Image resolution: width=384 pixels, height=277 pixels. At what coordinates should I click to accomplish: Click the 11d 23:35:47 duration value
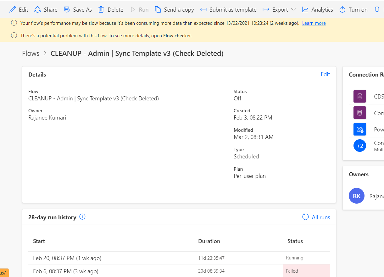pyautogui.click(x=211, y=258)
